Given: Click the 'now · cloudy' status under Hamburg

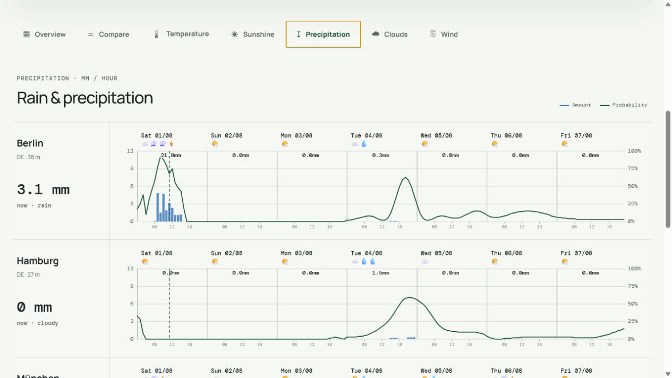Looking at the screenshot, I should [x=37, y=323].
